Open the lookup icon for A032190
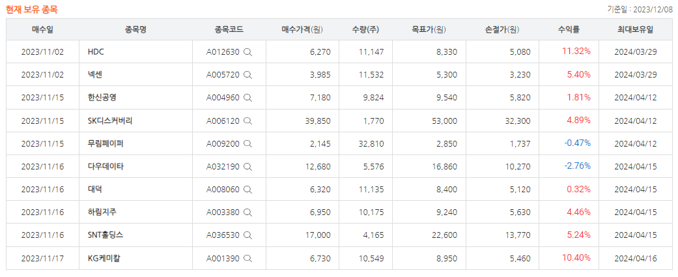This screenshot has width=678, height=277. (x=247, y=167)
